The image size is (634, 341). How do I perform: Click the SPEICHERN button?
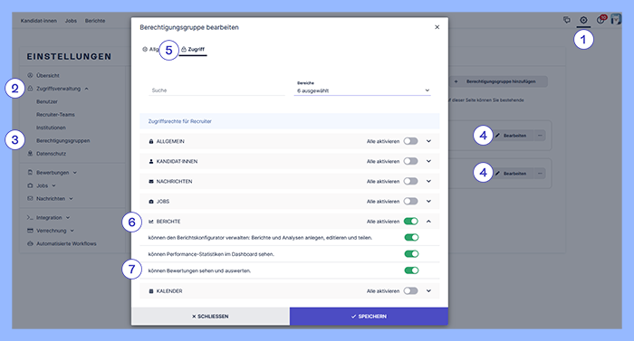click(x=369, y=317)
